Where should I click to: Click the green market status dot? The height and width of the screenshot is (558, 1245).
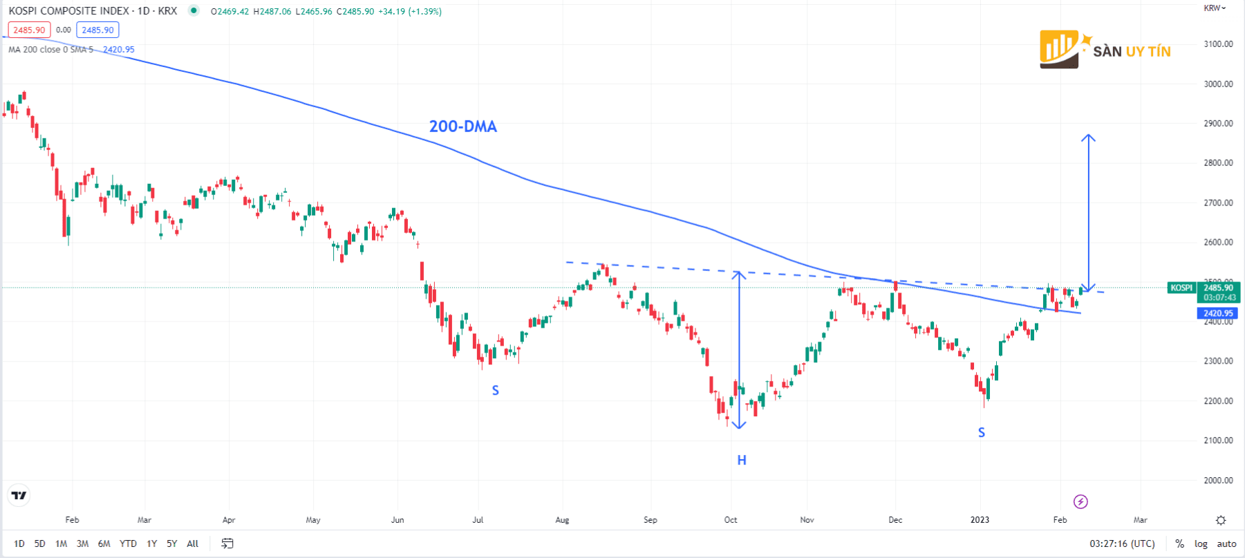point(194,10)
